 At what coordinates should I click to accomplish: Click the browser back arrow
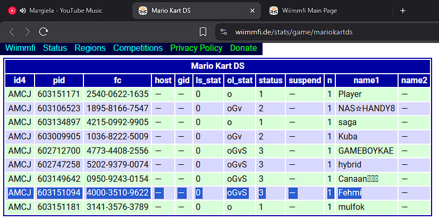12,32
